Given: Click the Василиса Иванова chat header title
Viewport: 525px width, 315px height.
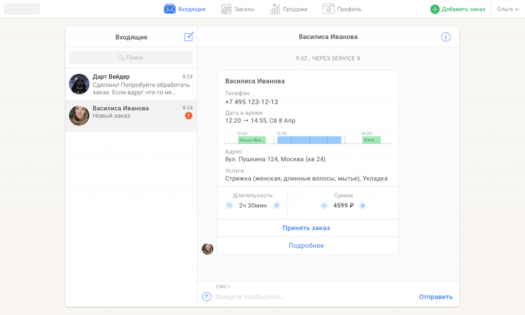Looking at the screenshot, I should [x=328, y=37].
